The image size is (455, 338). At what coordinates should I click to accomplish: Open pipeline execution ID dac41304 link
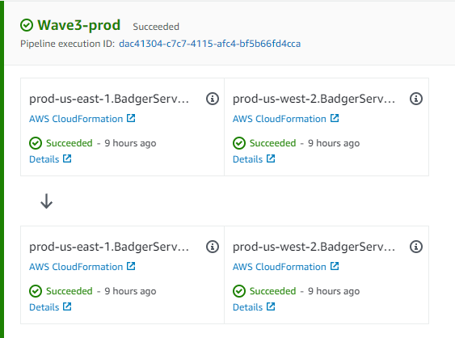pyautogui.click(x=210, y=44)
